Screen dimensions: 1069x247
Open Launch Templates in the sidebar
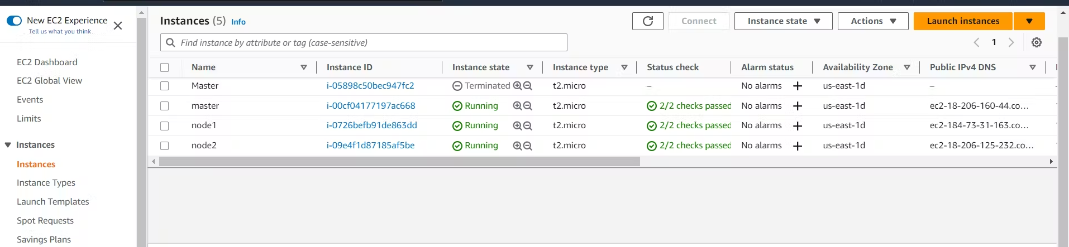pos(53,202)
